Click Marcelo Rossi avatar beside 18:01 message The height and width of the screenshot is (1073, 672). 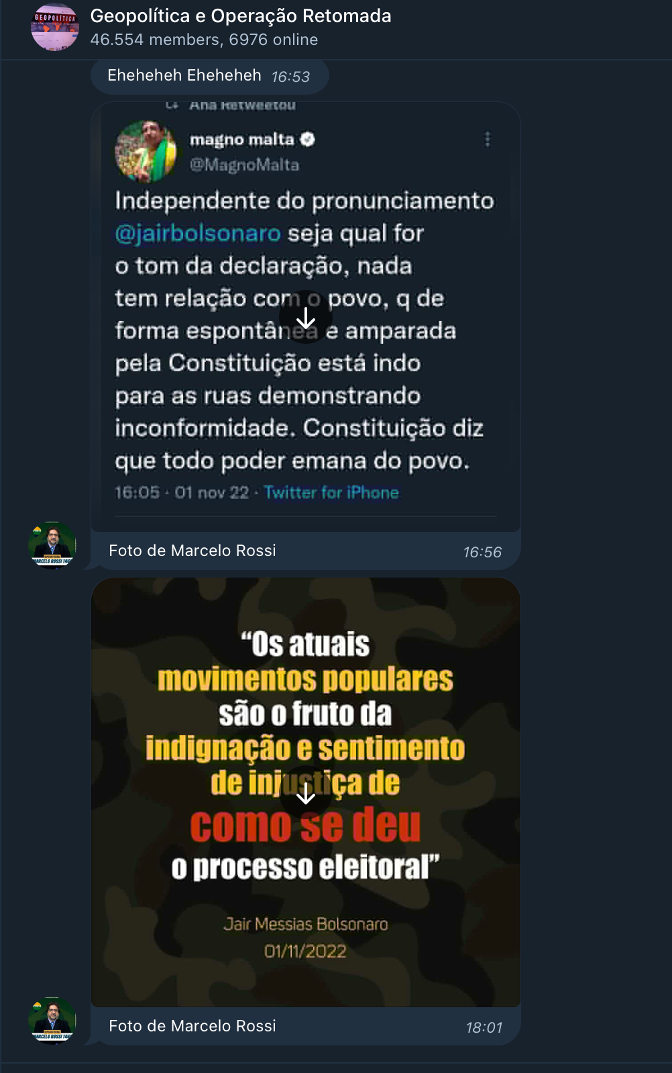[x=52, y=1021]
